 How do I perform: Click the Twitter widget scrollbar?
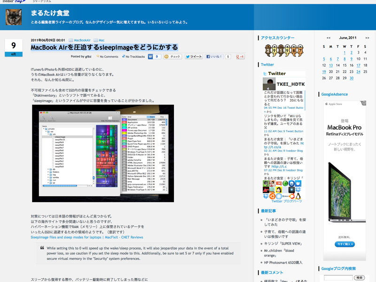tap(305, 100)
